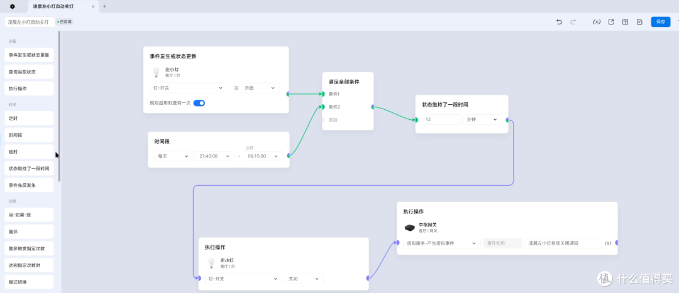Click the (x) variable icon in 中枢网关 node

click(x=608, y=243)
